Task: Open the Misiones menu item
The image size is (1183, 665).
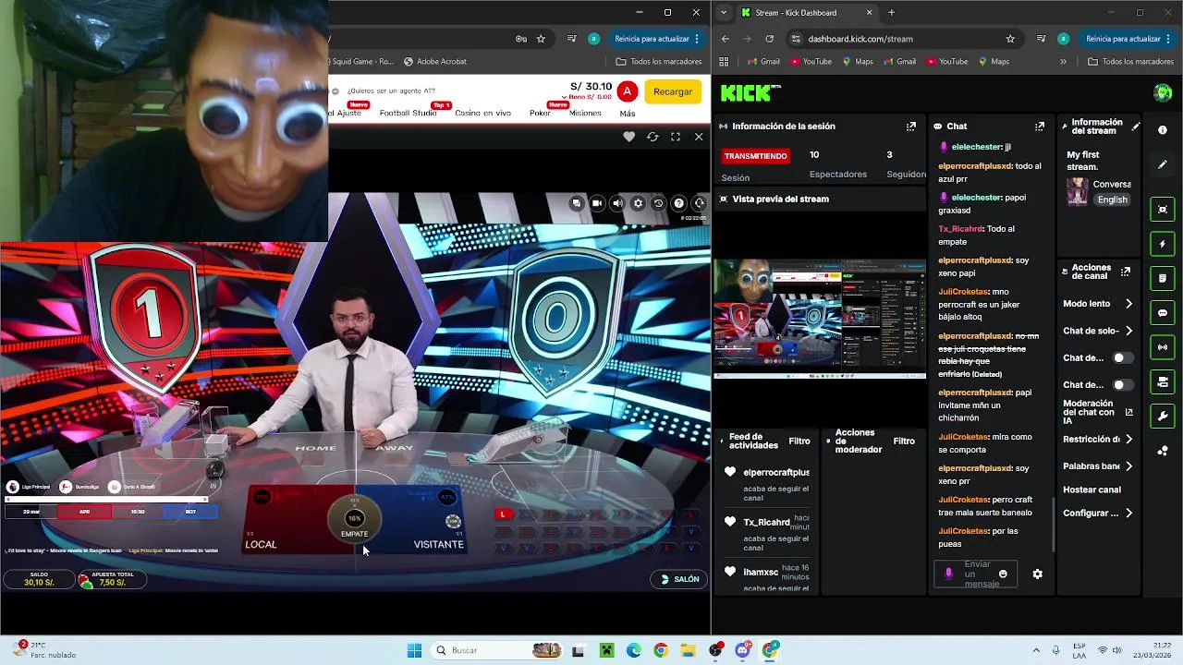Action: 585,114
